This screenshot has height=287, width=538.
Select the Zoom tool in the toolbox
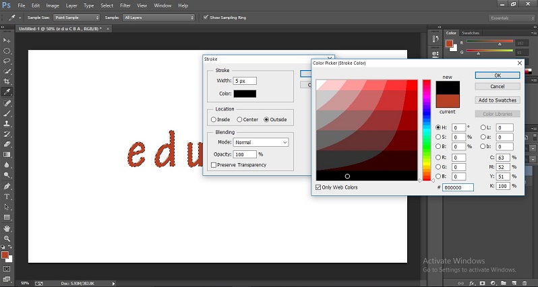(x=7, y=238)
